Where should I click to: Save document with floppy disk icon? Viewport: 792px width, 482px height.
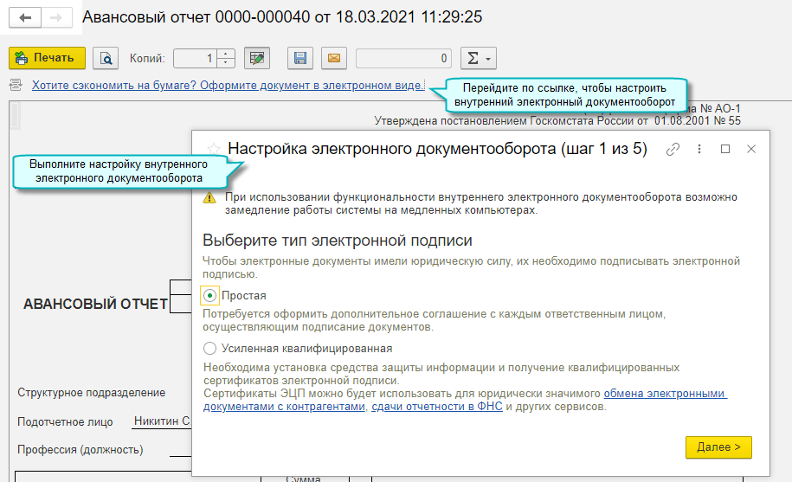pos(300,58)
